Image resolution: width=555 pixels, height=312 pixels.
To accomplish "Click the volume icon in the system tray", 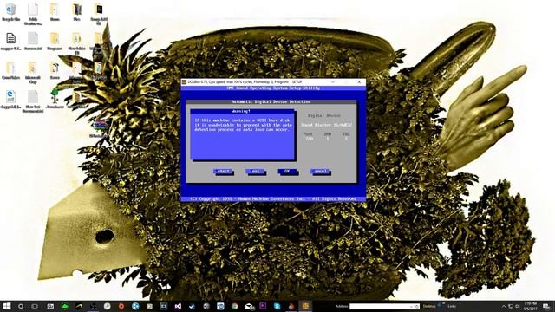I will pyautogui.click(x=518, y=306).
